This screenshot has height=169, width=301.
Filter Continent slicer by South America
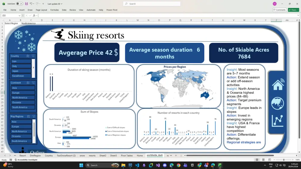coord(23,107)
